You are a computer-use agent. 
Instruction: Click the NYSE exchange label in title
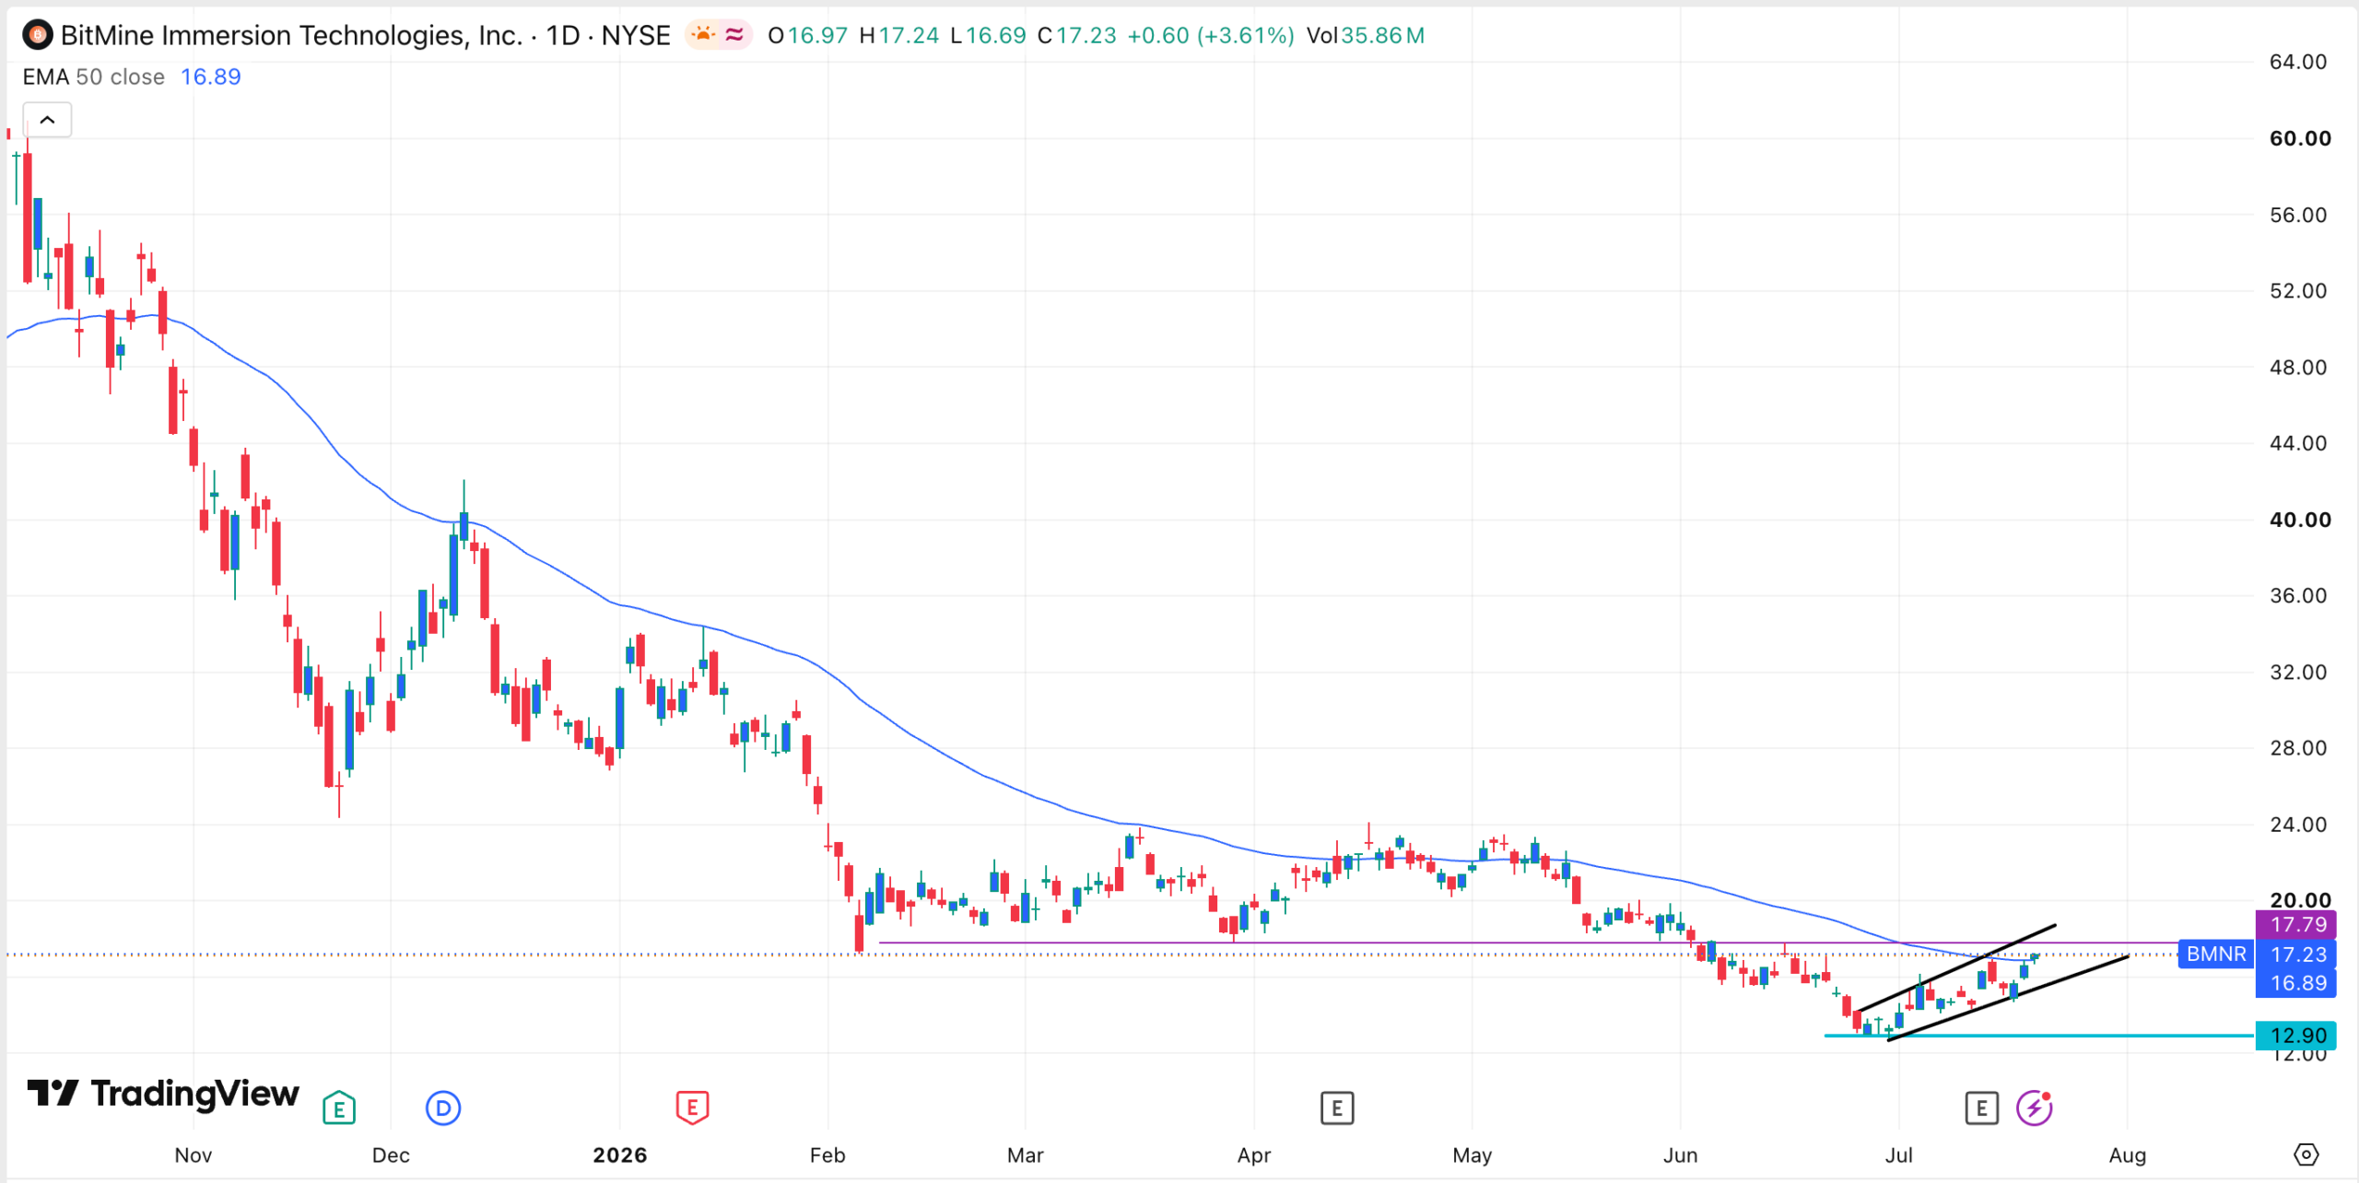636,35
